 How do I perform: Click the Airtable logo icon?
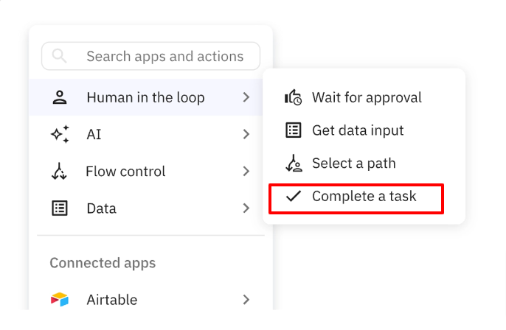click(x=60, y=300)
